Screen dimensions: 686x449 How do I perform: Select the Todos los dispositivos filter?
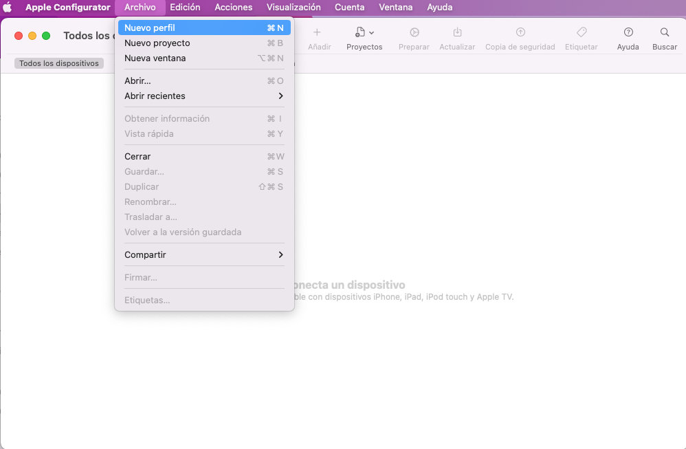tap(58, 63)
